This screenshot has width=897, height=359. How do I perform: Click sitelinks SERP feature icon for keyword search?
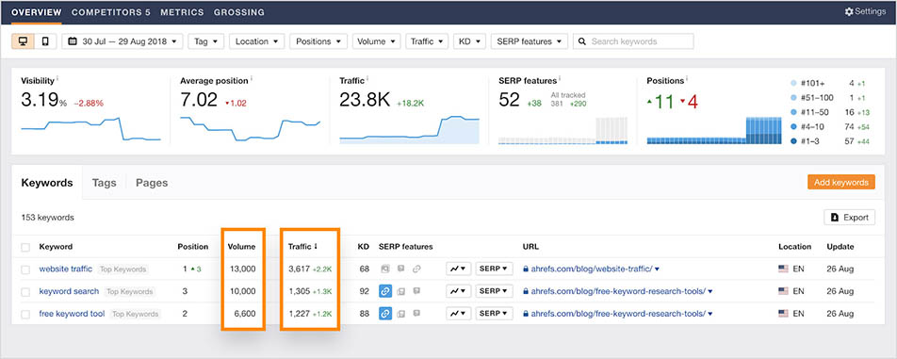pos(385,291)
